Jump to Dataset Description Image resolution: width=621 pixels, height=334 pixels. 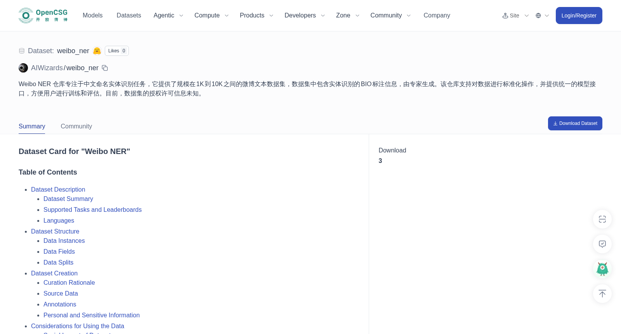point(58,189)
